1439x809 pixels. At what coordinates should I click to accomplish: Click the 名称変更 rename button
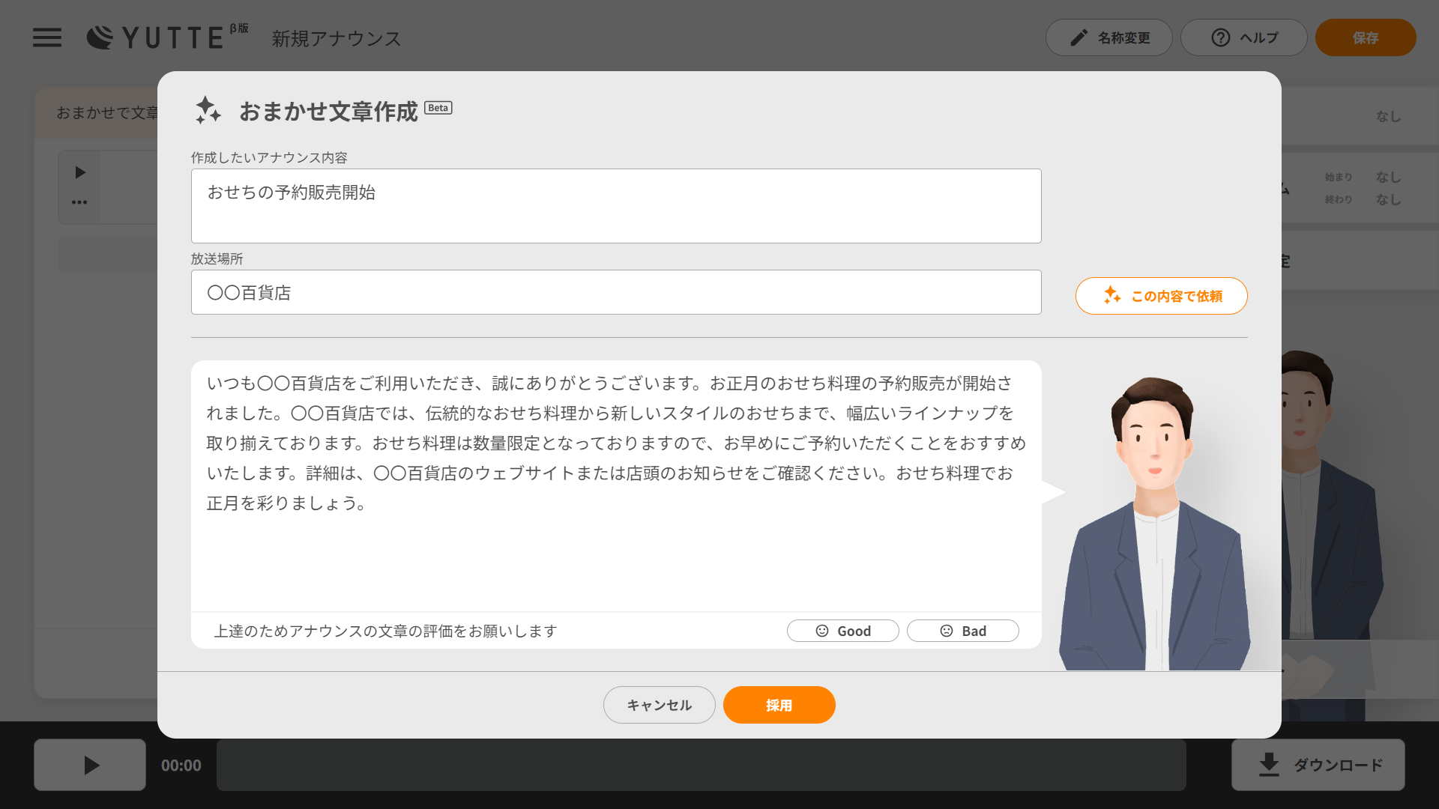1108,37
